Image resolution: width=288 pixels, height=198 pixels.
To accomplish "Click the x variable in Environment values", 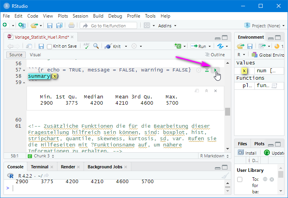I will point(244,71).
